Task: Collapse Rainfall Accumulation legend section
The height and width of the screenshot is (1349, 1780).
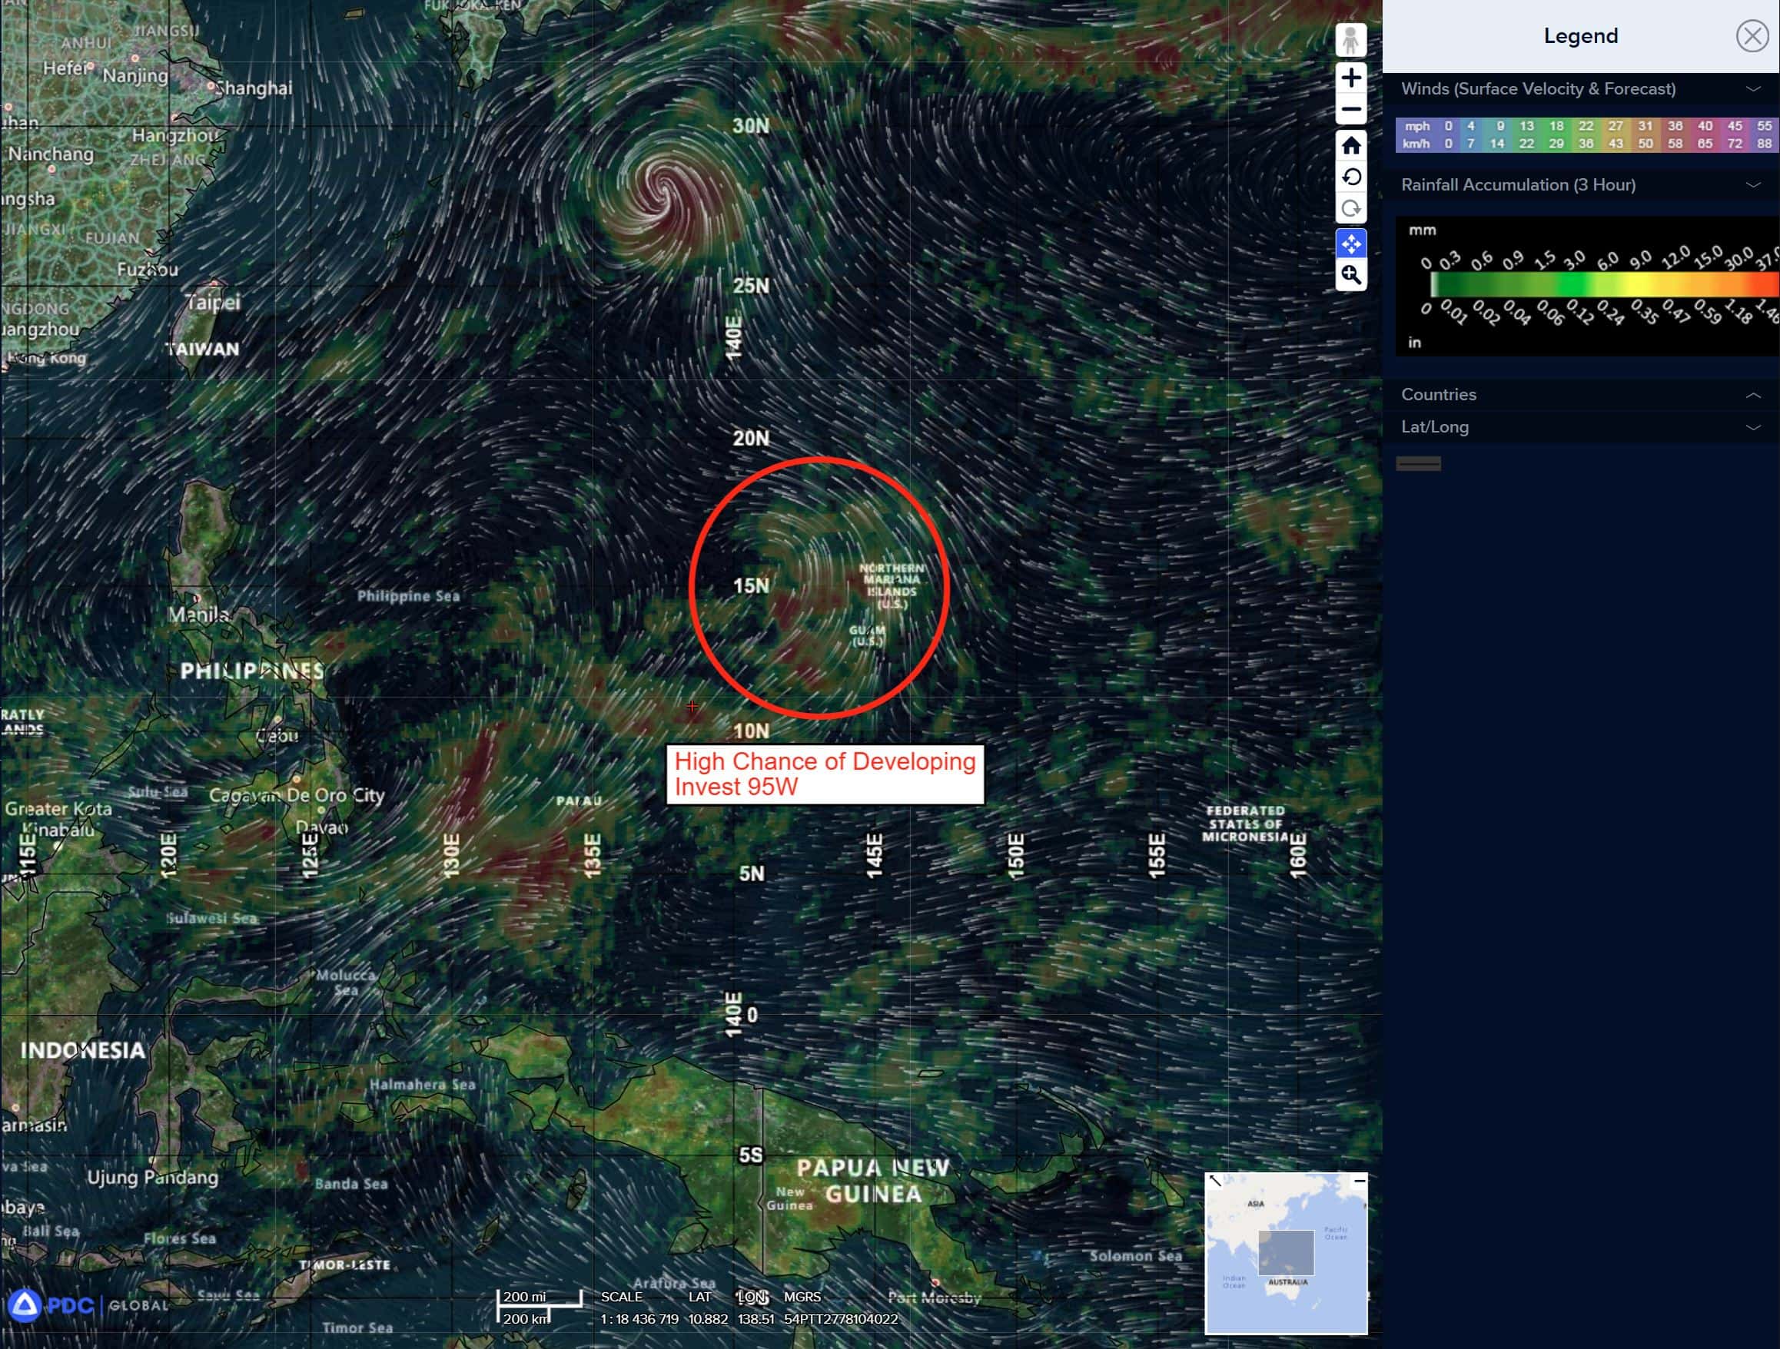Action: click(1752, 185)
